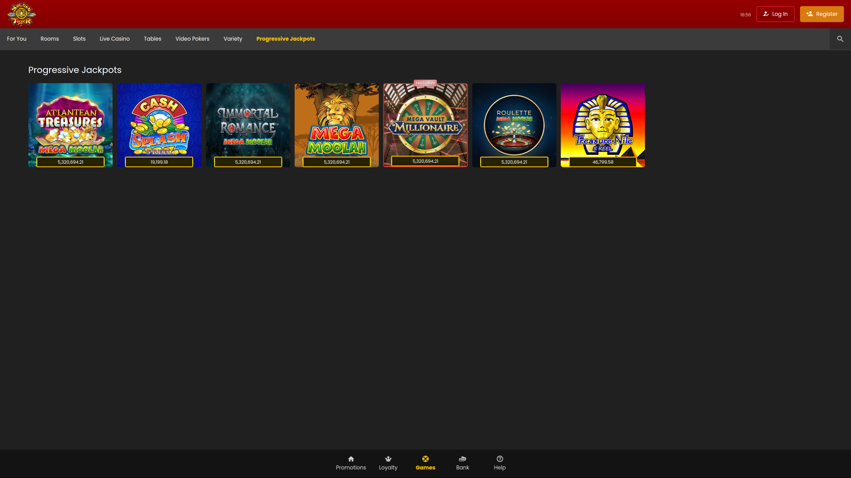Screen dimensions: 851x478
Task: Select the Progressive Jackpots tab
Action: pyautogui.click(x=285, y=39)
